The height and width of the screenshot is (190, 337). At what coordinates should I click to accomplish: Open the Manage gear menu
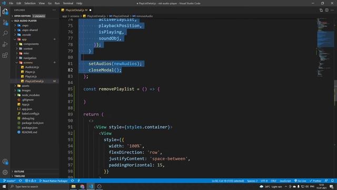click(5, 172)
